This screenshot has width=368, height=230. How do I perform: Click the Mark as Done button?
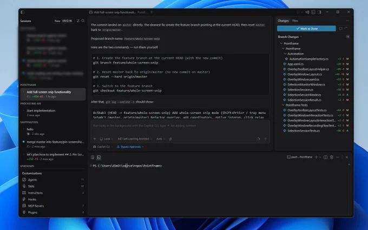306,29
